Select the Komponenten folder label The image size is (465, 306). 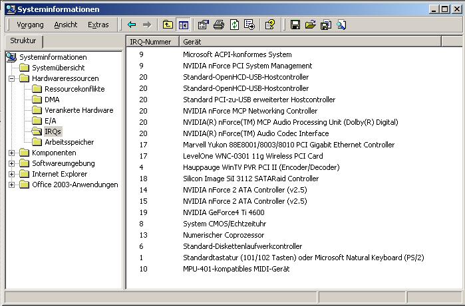point(54,153)
